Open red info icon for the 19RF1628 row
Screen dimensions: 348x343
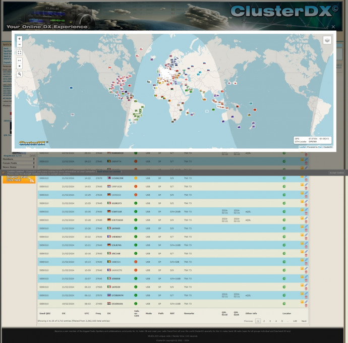tap(136, 186)
